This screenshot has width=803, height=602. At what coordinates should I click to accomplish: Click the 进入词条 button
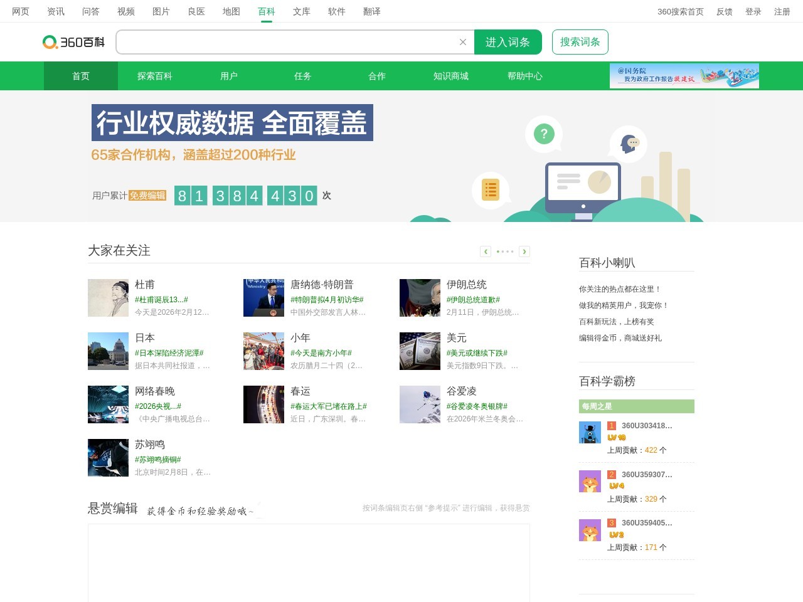point(508,42)
